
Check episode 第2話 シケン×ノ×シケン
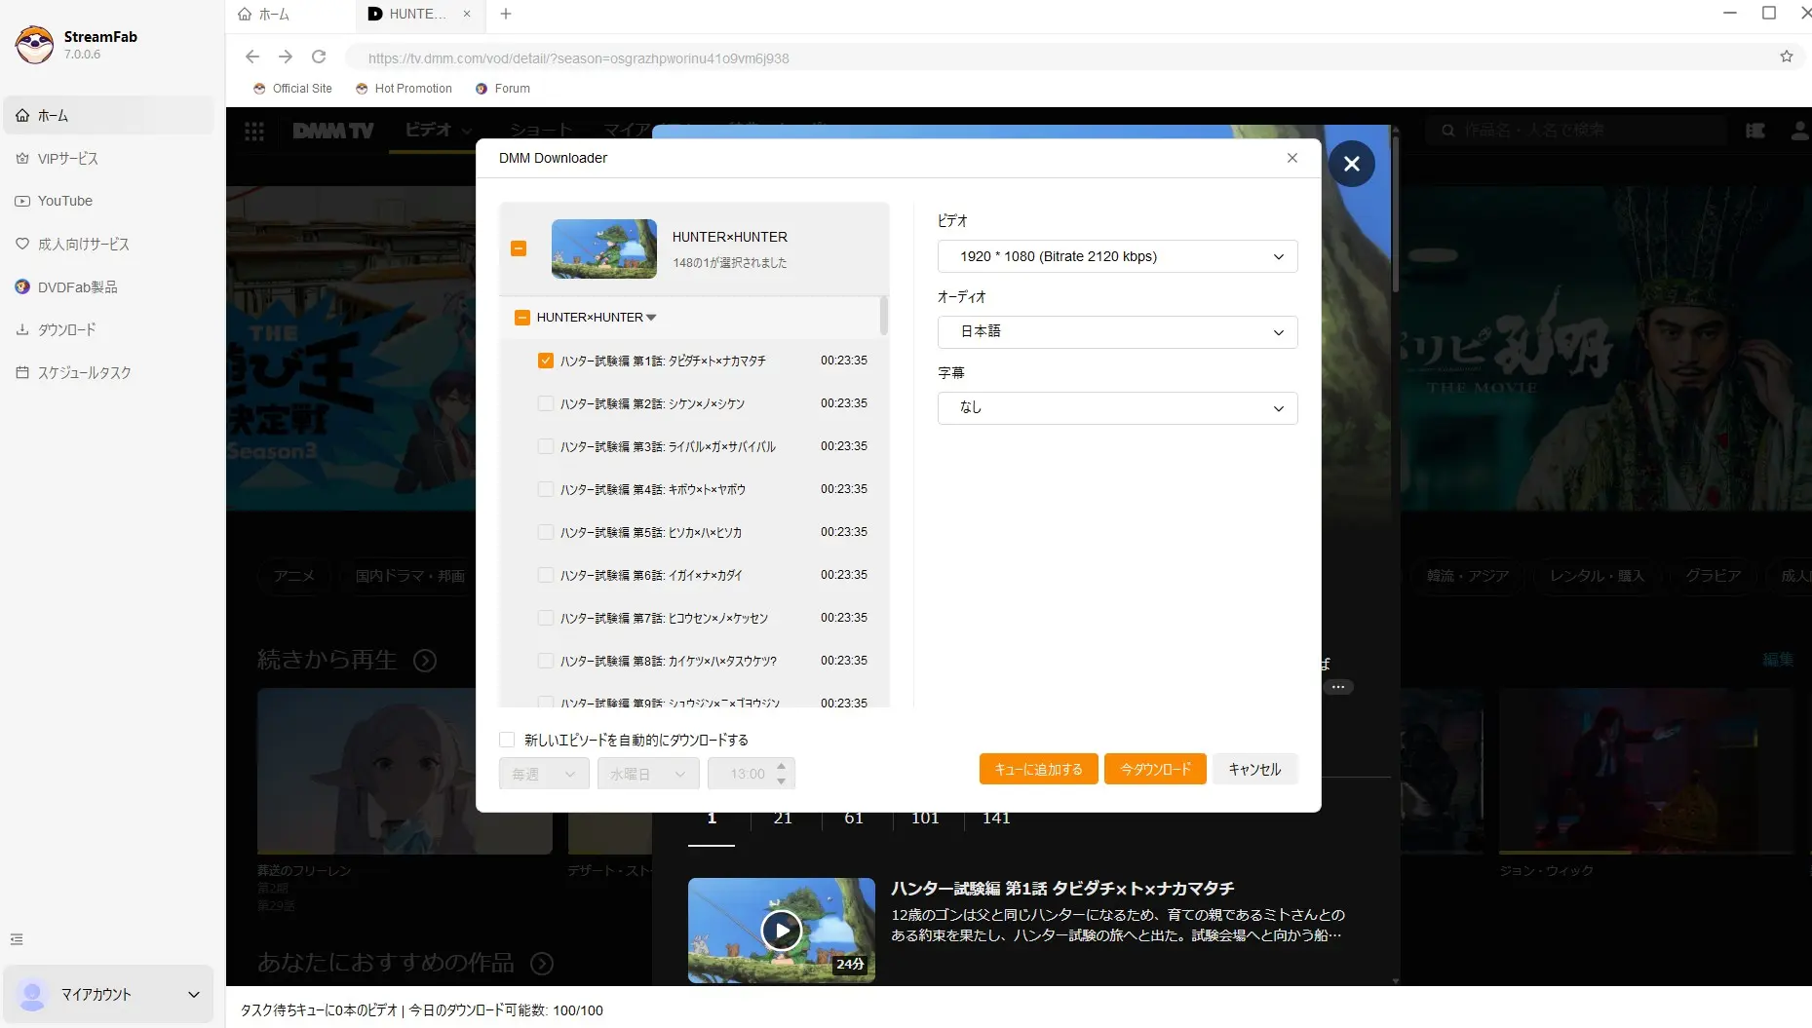(x=545, y=403)
